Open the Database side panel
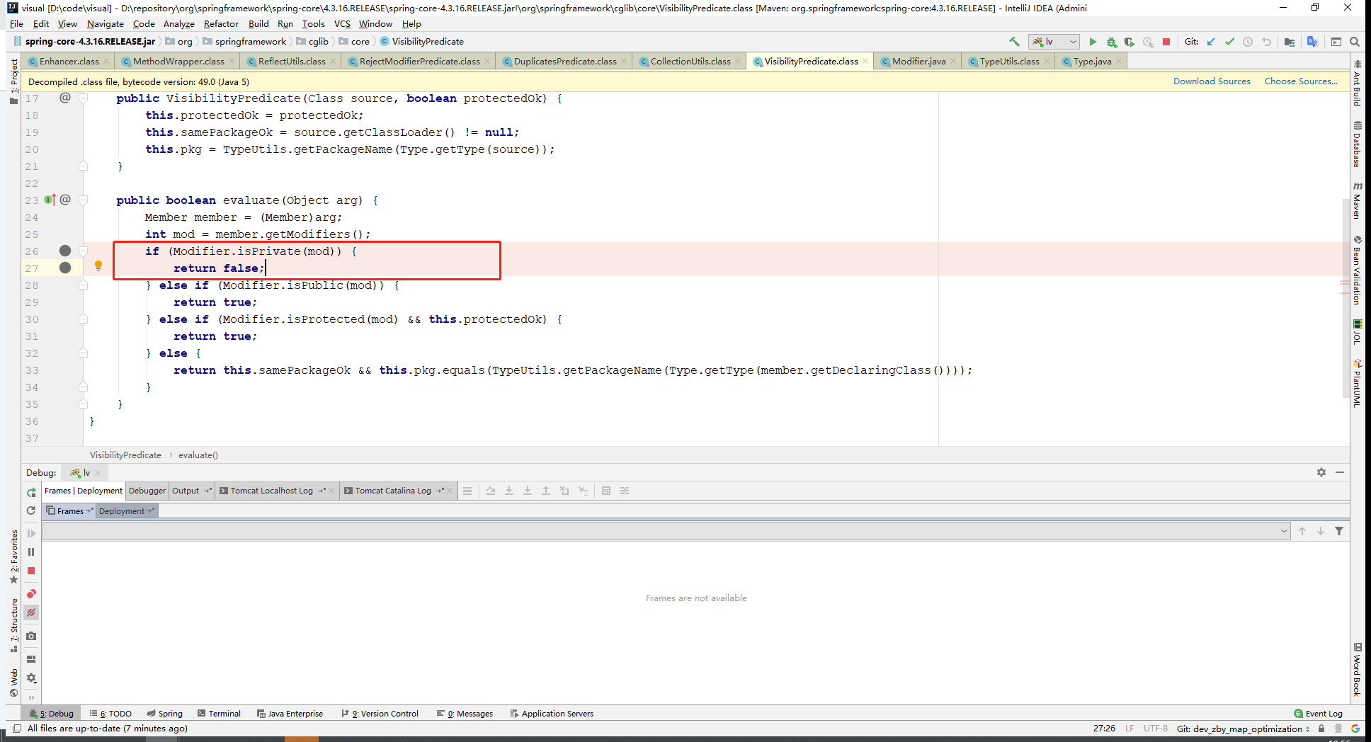Viewport: 1371px width, 742px height. tap(1357, 144)
